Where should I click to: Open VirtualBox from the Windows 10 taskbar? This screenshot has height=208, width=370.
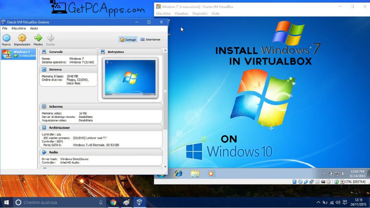pos(139,202)
